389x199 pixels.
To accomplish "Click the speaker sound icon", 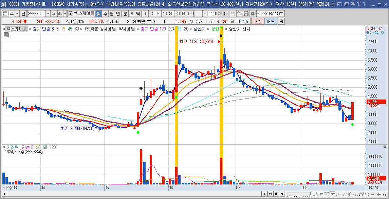I will 60,13.
